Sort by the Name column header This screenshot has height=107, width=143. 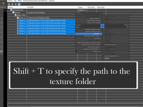coord(17,7)
